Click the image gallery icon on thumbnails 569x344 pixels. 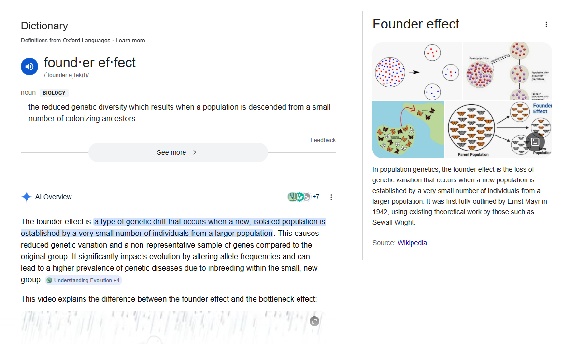[535, 142]
